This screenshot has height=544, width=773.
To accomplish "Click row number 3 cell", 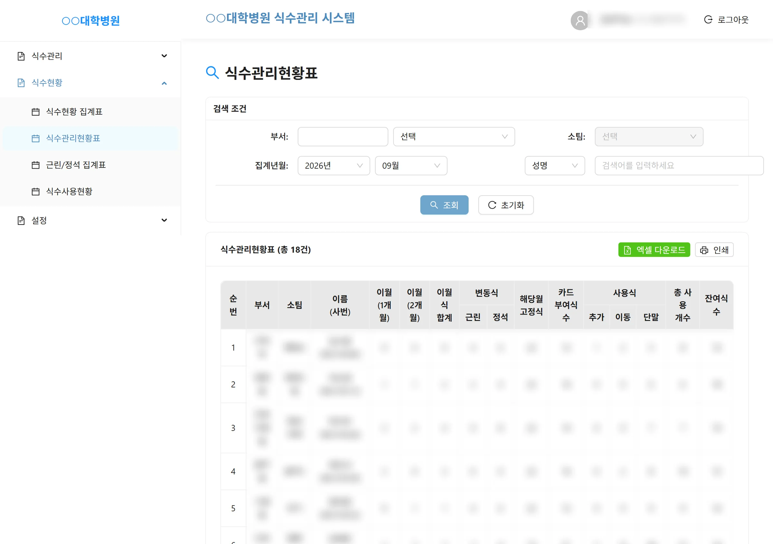I will (x=233, y=428).
